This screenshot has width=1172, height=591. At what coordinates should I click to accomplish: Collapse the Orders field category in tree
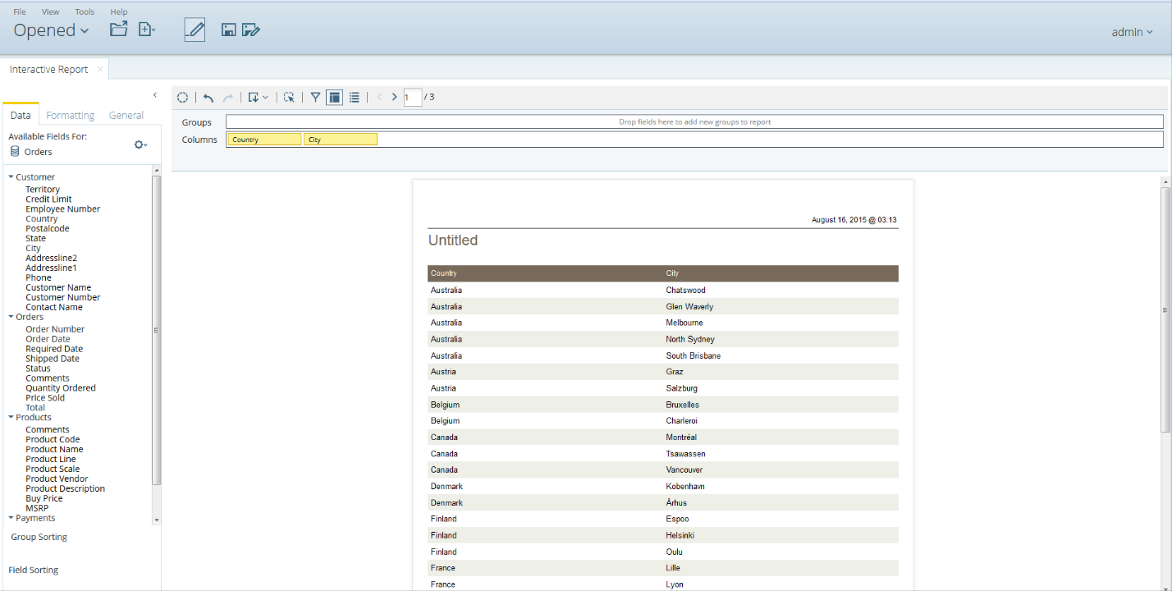point(11,317)
